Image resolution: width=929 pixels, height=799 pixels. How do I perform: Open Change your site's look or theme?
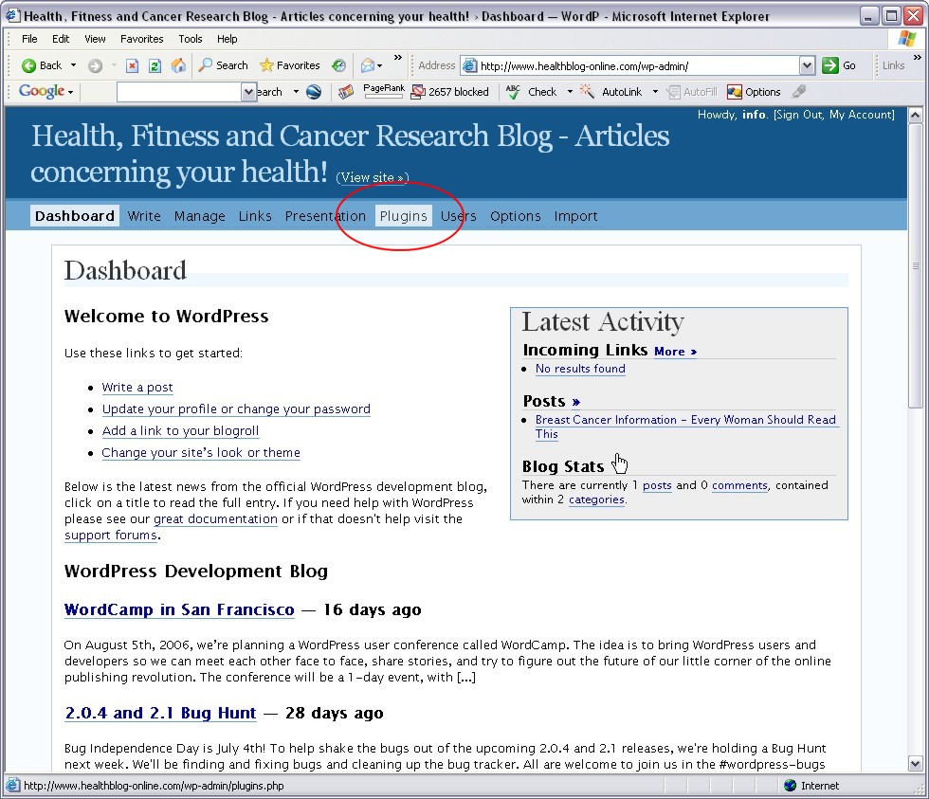(x=201, y=452)
